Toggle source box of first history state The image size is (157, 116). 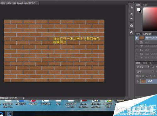[x=137, y=42]
